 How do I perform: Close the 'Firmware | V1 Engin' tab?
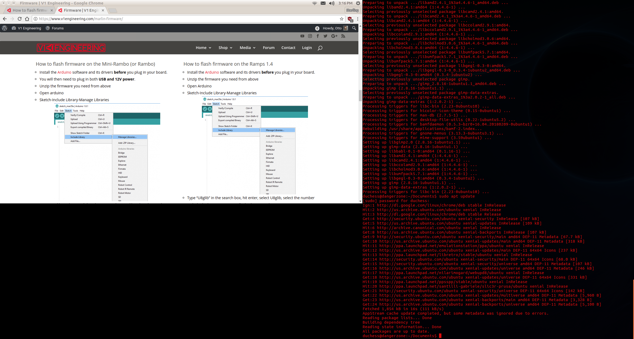click(103, 10)
